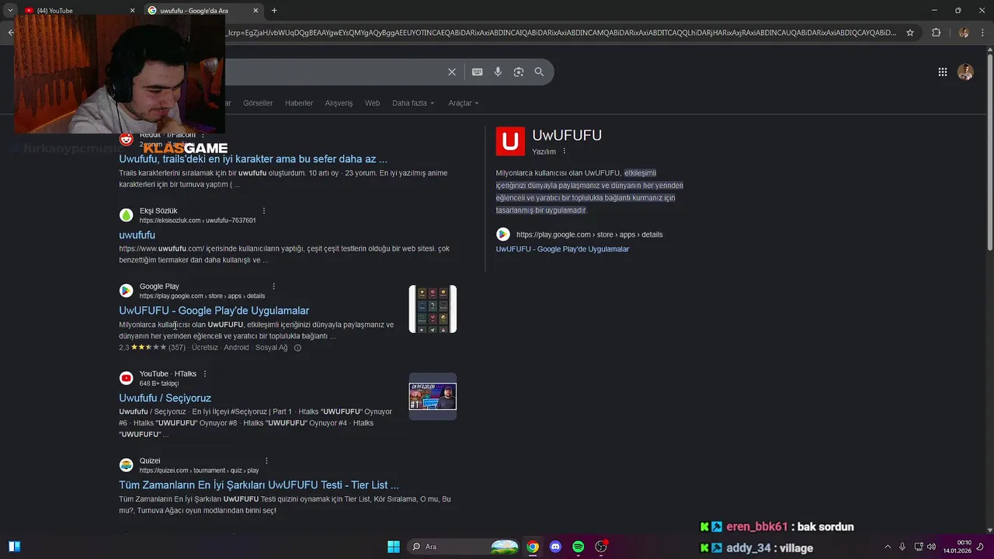Viewport: 994px width, 559px height.
Task: Close the YouTube tab
Action: point(132,10)
